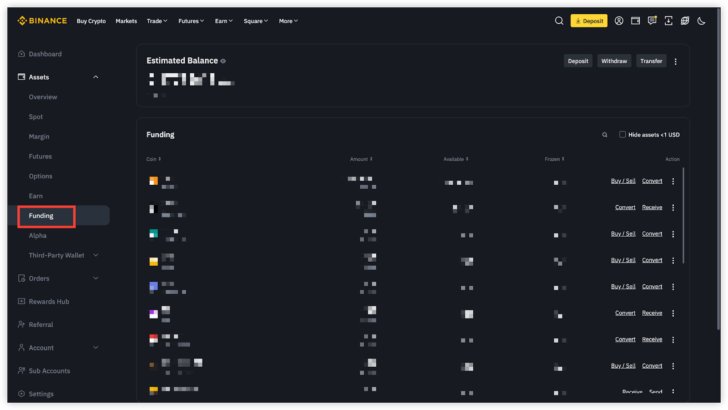Open search from the top navigation bar

[x=559, y=21]
